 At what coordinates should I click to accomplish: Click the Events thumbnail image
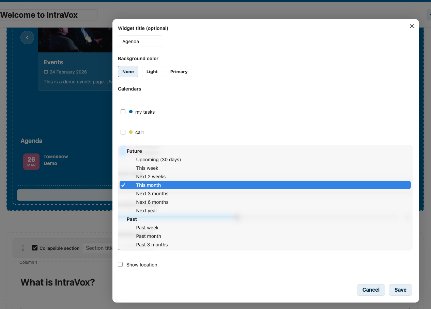pos(75,40)
